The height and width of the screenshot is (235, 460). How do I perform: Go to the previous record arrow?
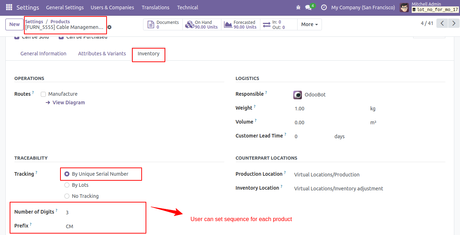click(x=442, y=24)
